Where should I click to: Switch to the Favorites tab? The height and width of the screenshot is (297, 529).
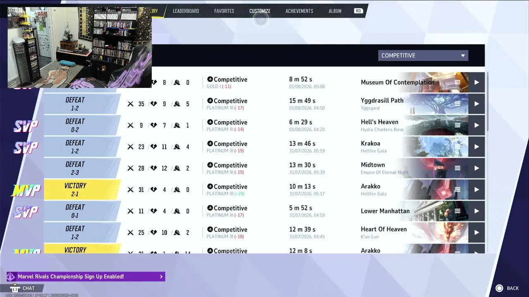click(224, 11)
